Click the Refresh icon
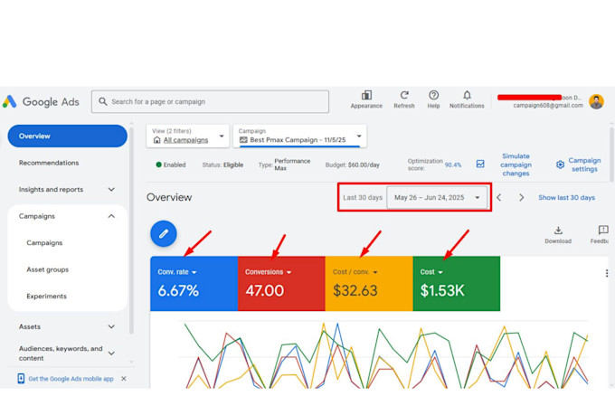Viewport: 615px width, 415px height. point(404,95)
